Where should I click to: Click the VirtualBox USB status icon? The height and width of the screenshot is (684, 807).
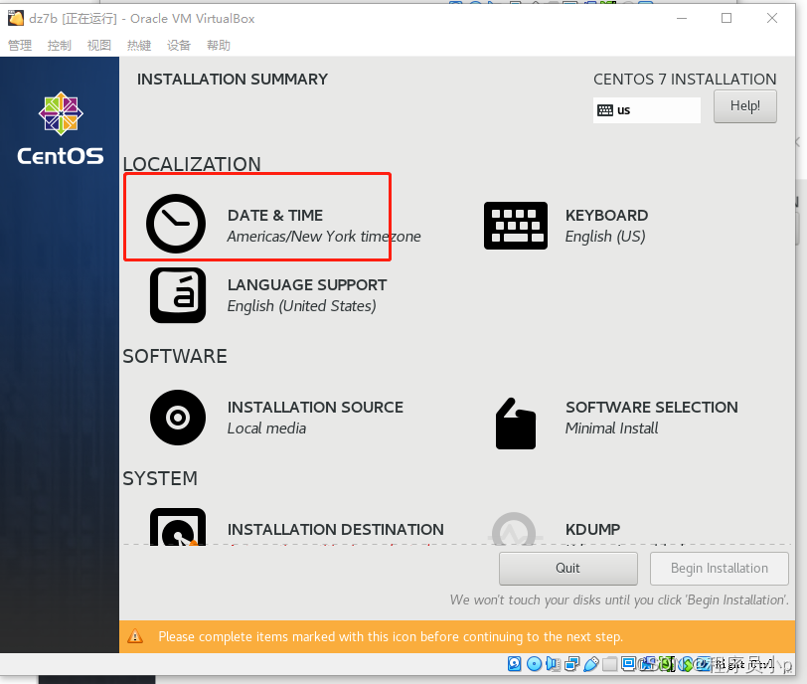pos(591,664)
